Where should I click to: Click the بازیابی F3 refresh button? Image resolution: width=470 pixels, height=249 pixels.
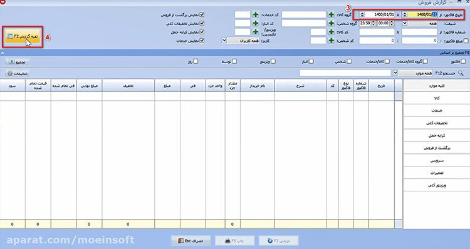278,241
